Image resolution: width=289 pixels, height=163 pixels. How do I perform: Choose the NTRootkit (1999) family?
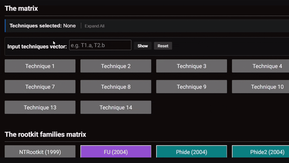[40, 152]
